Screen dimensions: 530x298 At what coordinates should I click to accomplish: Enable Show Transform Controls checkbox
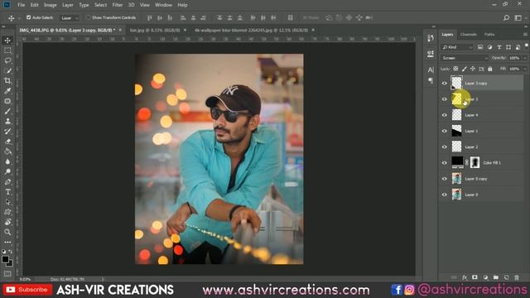[x=89, y=17]
